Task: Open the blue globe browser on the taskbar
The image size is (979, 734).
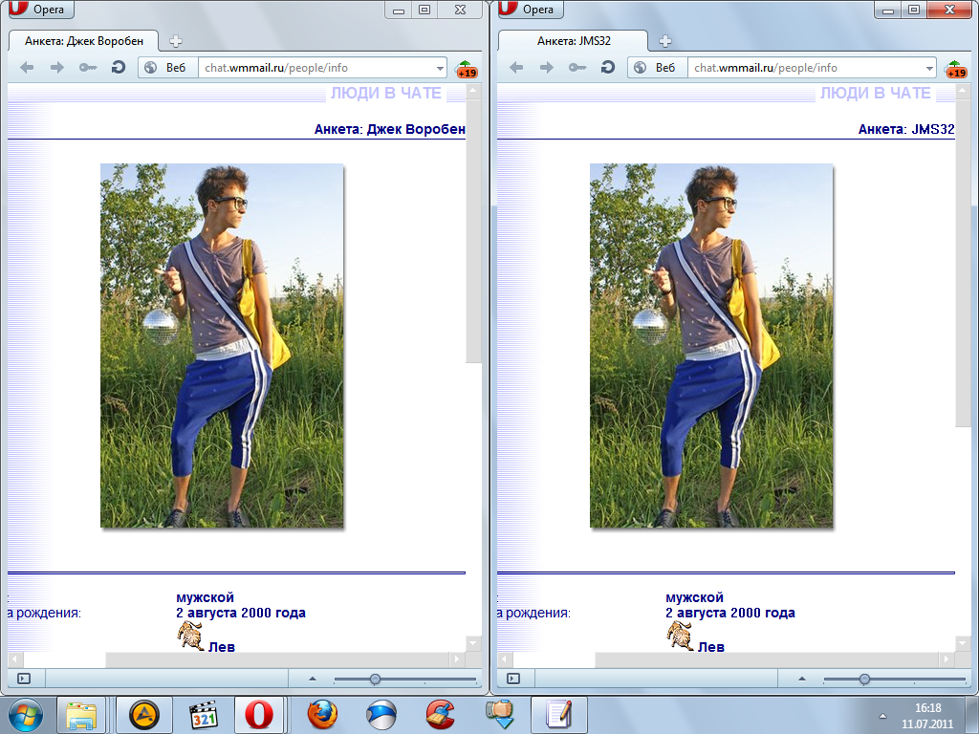Action: [x=381, y=715]
